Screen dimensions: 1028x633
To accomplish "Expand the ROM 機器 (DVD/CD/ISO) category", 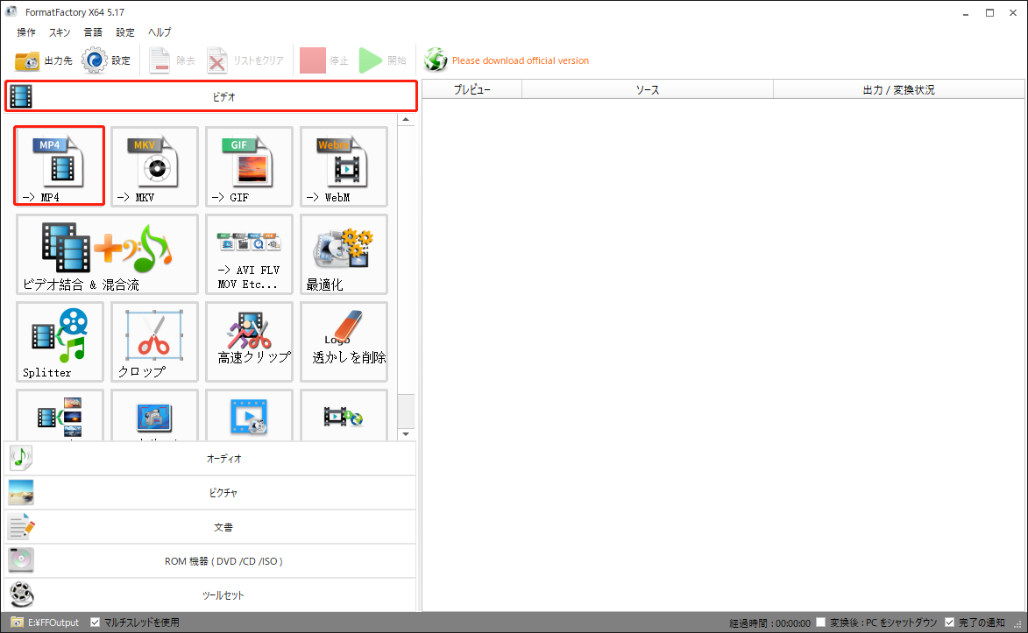I will click(x=210, y=561).
